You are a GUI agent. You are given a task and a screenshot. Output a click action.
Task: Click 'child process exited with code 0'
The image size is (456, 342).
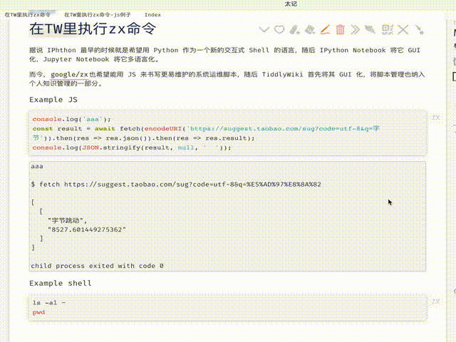coord(97,266)
